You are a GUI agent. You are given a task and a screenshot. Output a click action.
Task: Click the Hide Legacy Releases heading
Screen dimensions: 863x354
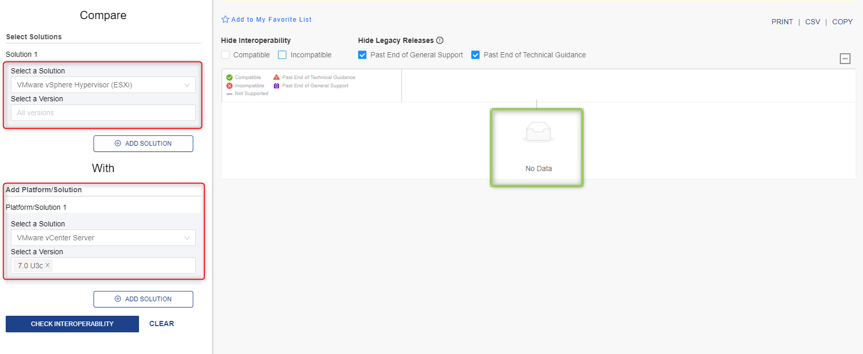tap(396, 40)
